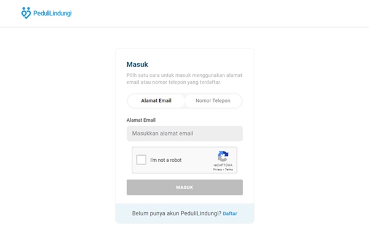This screenshot has height=227, width=369.
Task: Click the gray MASUK button
Action: (x=184, y=188)
